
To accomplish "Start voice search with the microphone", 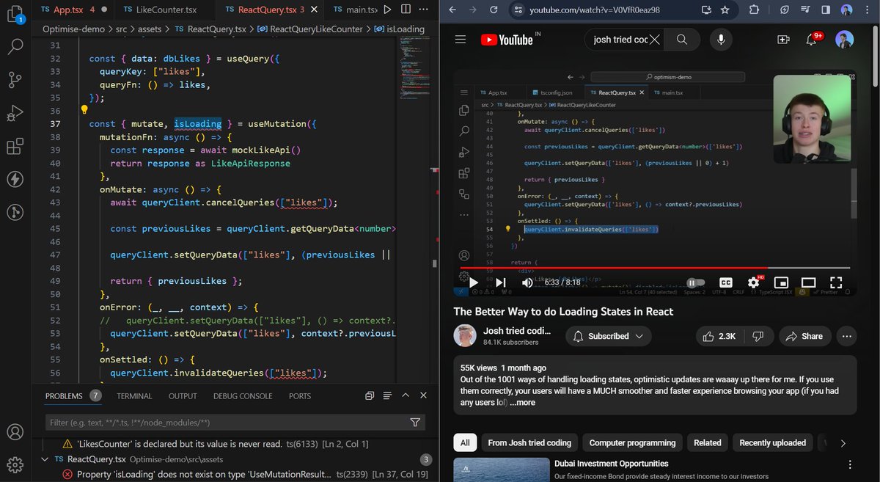I will 722,40.
